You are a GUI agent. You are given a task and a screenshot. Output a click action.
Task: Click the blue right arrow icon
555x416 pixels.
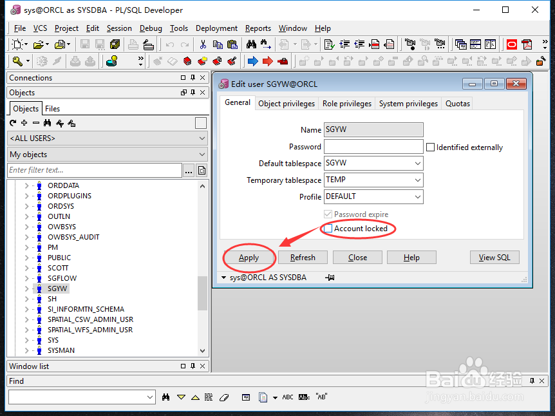(x=253, y=61)
